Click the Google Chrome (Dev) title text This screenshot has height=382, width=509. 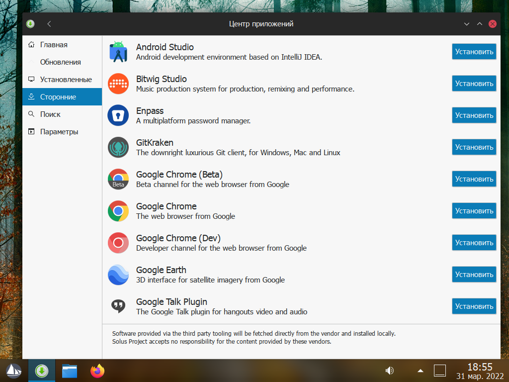pyautogui.click(x=178, y=238)
